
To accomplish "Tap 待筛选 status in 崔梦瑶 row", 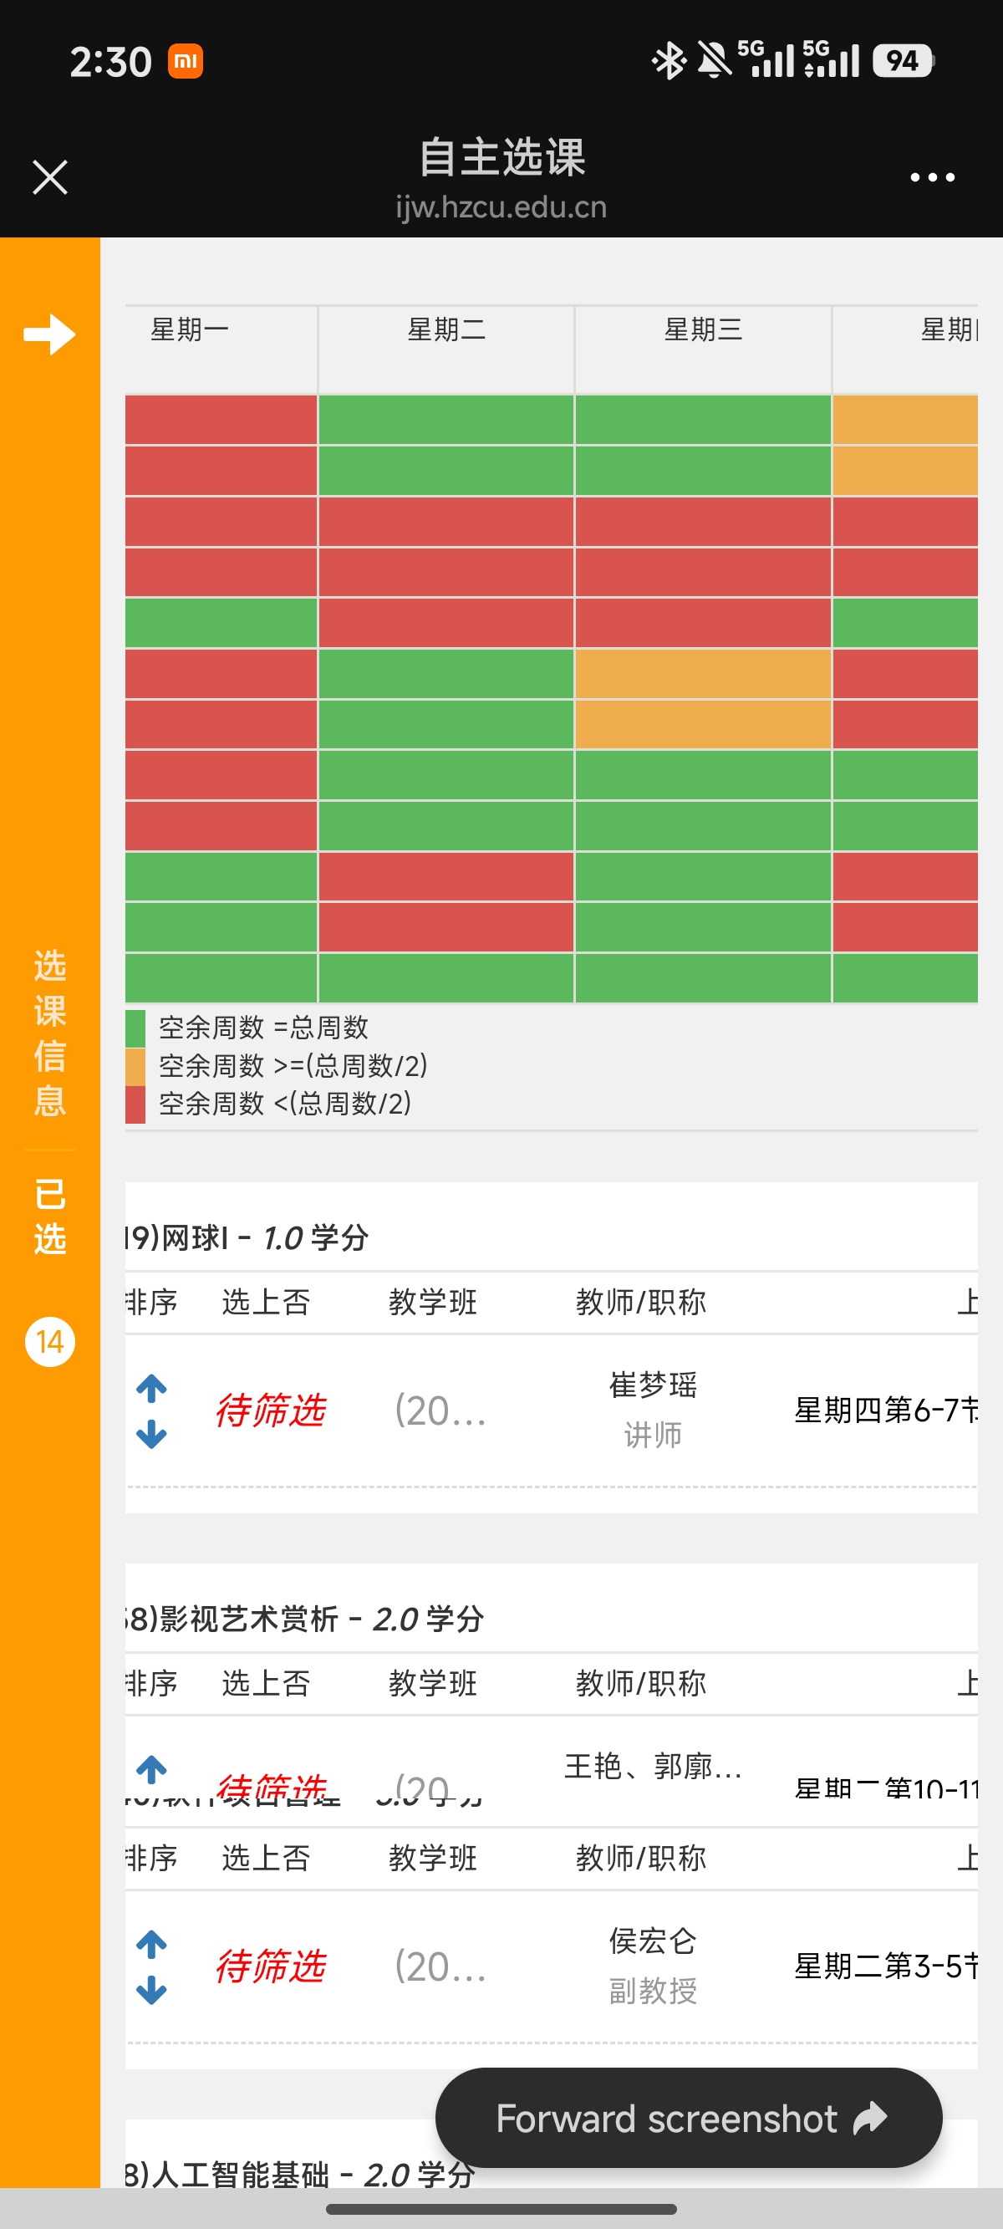I will [x=270, y=1410].
